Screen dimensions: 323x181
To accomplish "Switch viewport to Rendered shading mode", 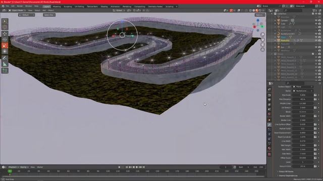I will [x=260, y=10].
